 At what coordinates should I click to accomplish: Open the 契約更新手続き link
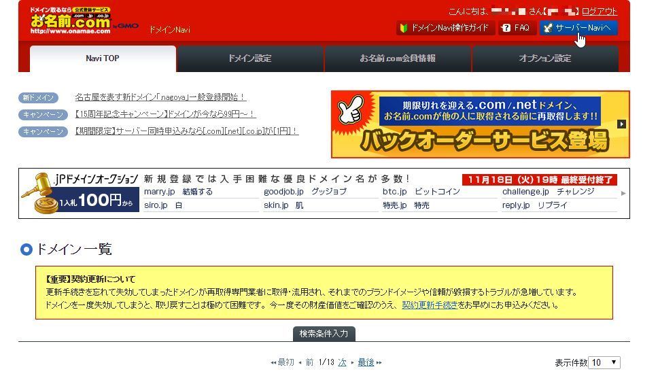pos(430,305)
